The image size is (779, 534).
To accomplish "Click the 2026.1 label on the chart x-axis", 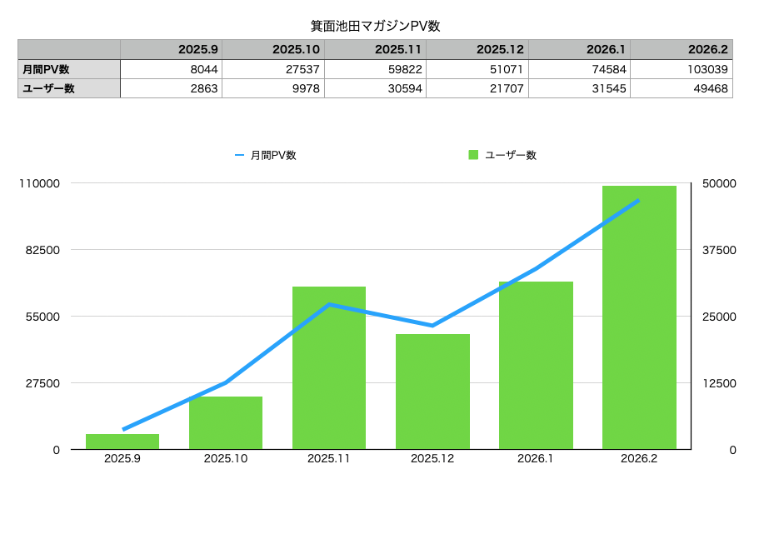I will 536,459.
